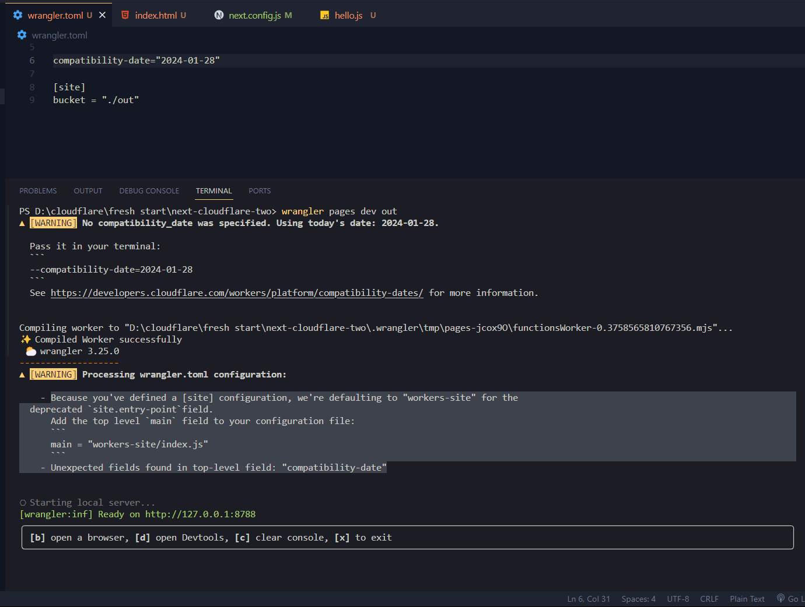
Task: Switch to the index.html tab
Action: (155, 15)
